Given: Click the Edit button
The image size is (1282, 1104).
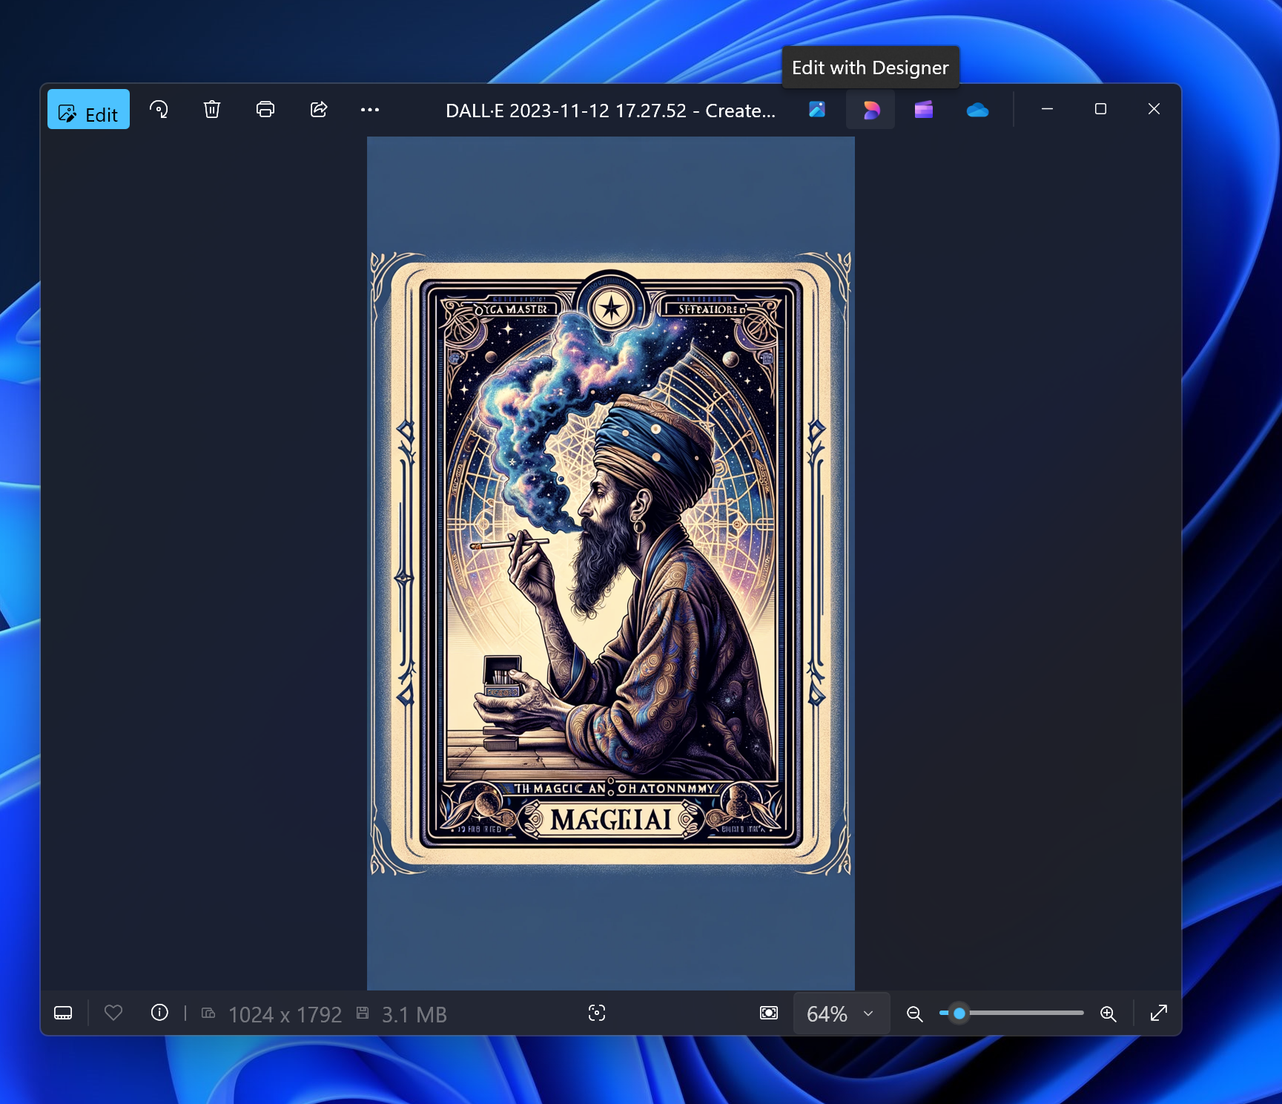Looking at the screenshot, I should (x=88, y=110).
